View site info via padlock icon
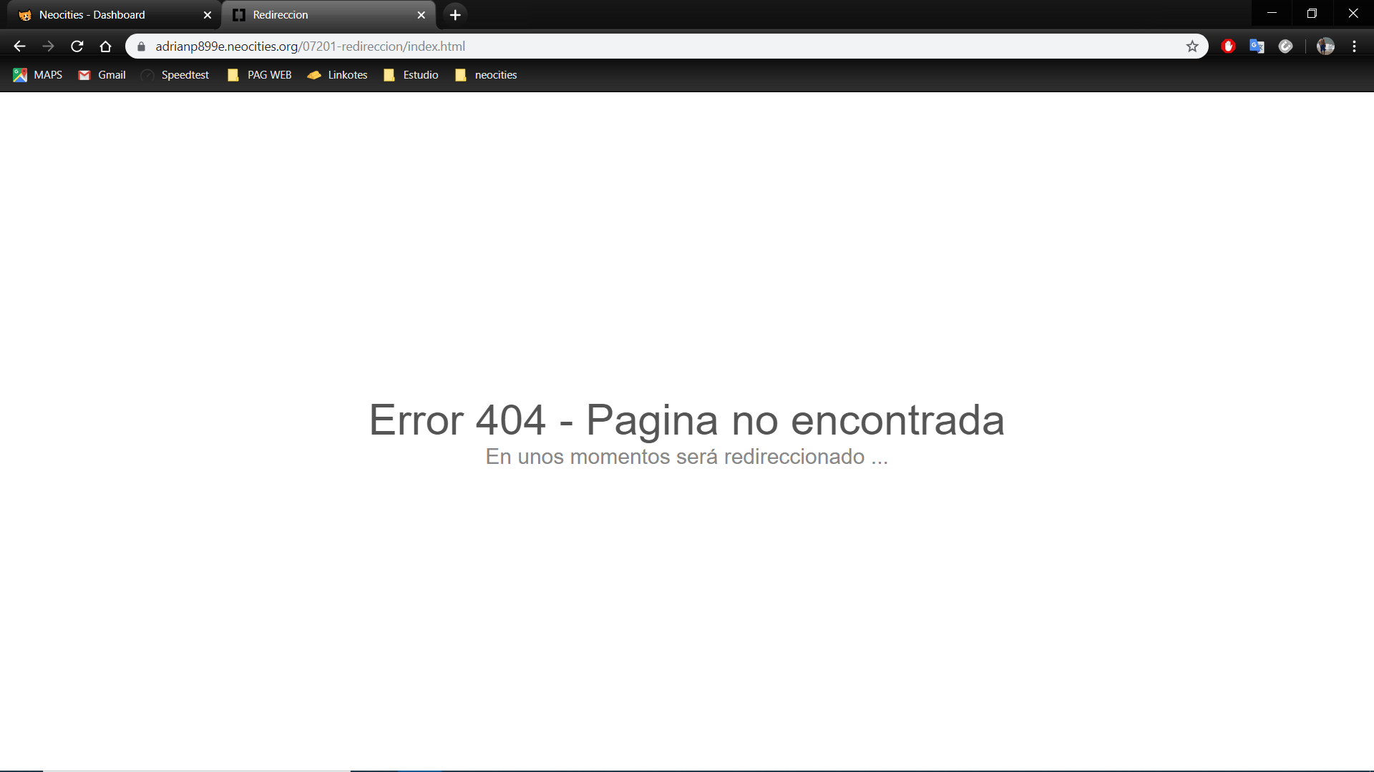This screenshot has width=1374, height=772. 141,46
